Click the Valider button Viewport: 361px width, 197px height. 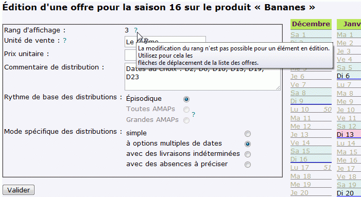(19, 190)
